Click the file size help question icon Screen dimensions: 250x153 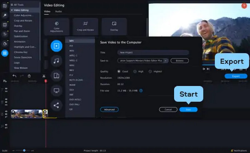[x=141, y=91]
